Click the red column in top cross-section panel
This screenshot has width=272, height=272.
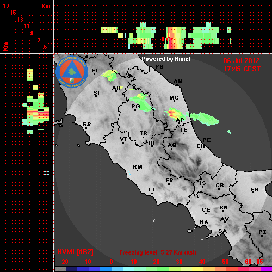pos(170,38)
